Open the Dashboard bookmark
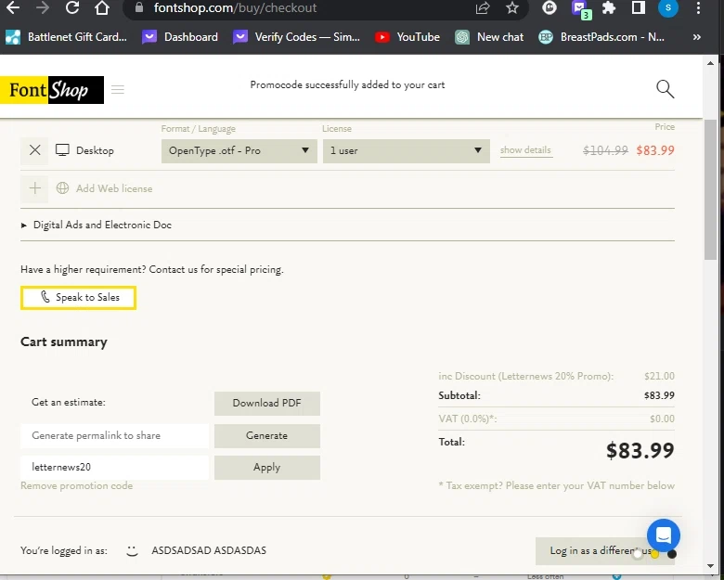The width and height of the screenshot is (724, 580). (180, 37)
